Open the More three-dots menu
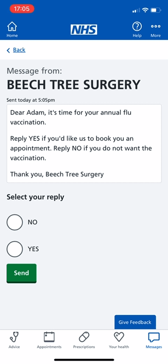The height and width of the screenshot is (364, 168). 155,26
